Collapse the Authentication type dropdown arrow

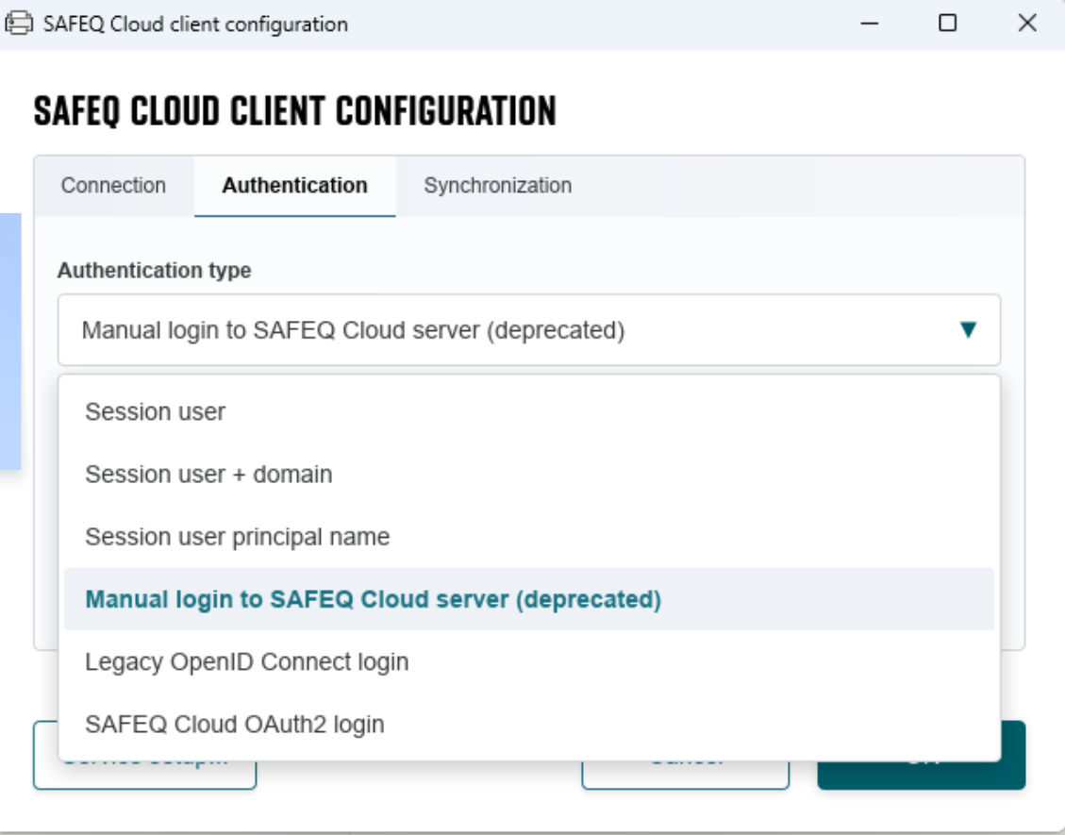coord(968,330)
